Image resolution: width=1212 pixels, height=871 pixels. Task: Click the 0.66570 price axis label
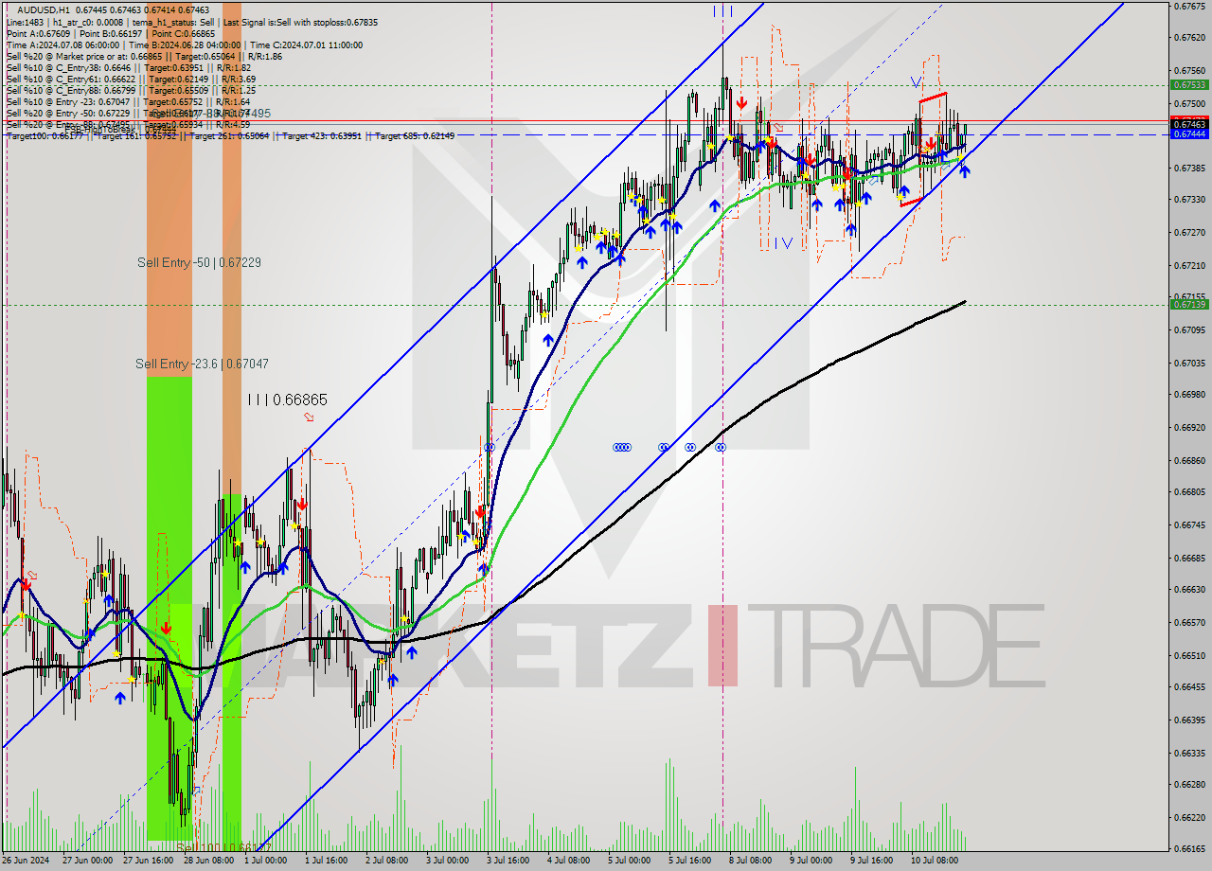(1189, 622)
